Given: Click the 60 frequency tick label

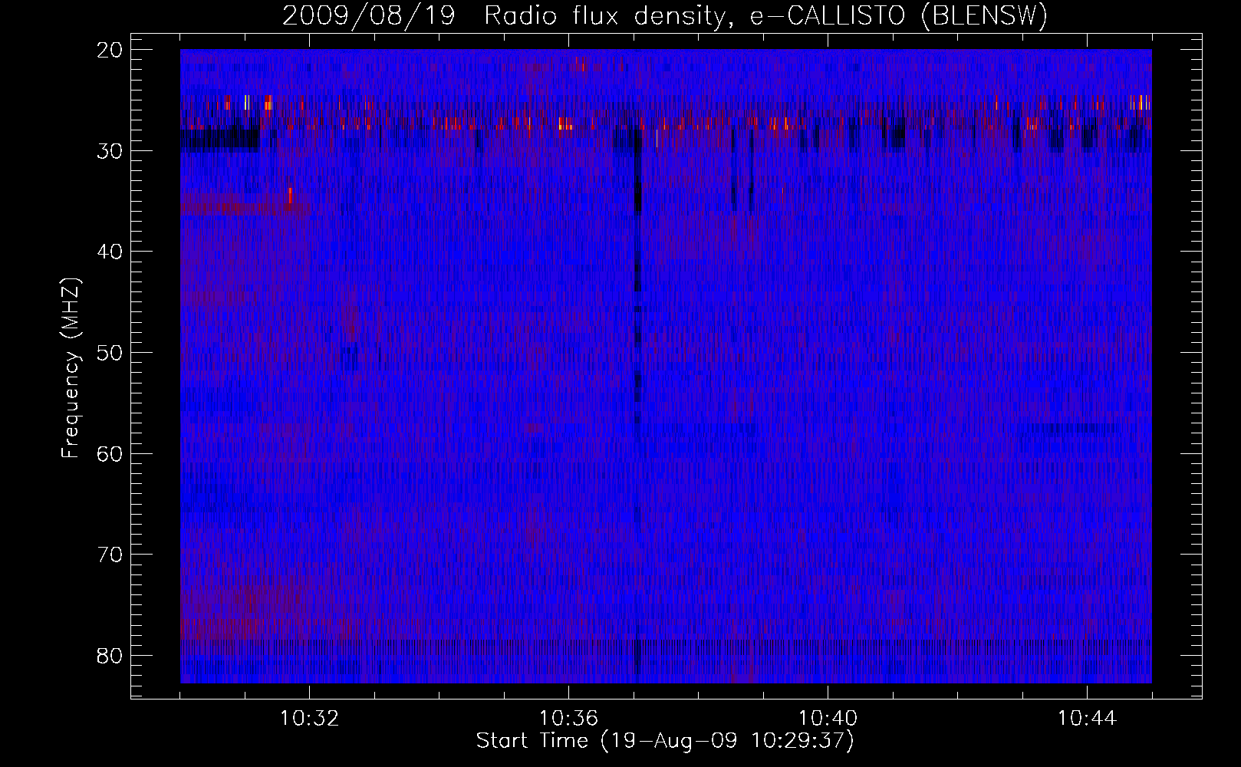Looking at the screenshot, I should point(110,454).
